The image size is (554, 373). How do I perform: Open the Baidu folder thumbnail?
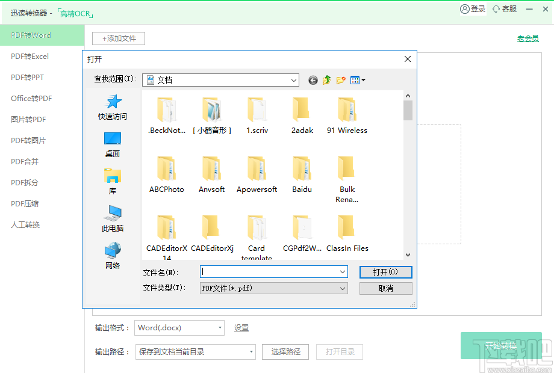302,170
